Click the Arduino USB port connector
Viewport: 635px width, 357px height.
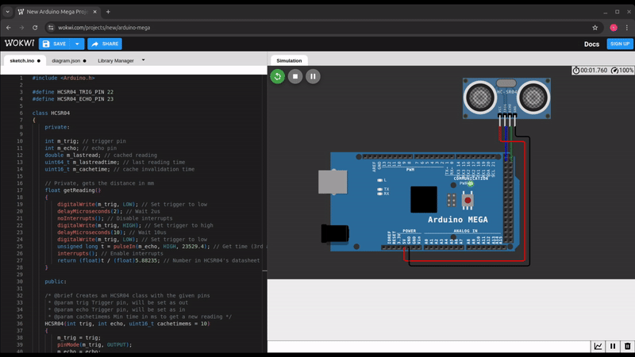(333, 182)
